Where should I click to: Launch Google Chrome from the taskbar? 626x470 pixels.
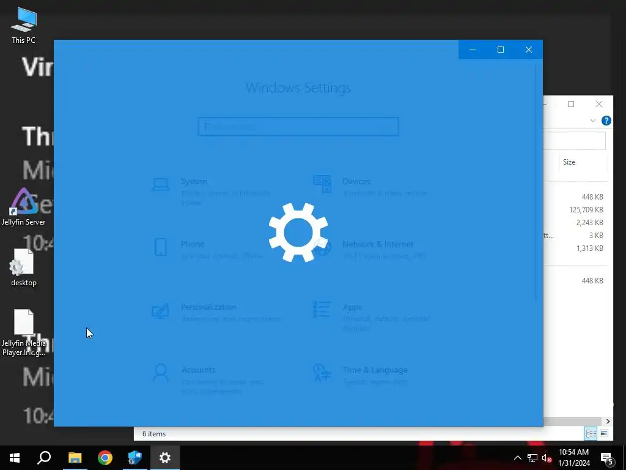105,458
